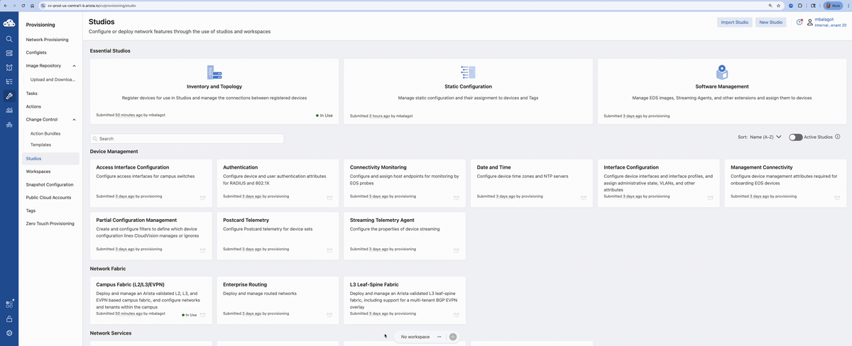The width and height of the screenshot is (852, 346).
Task: Collapse the Image Repository section
Action: [74, 66]
